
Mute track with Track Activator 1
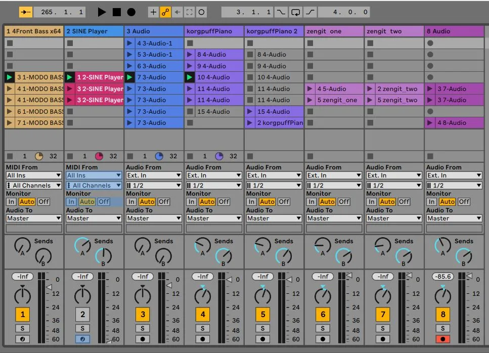[22, 315]
